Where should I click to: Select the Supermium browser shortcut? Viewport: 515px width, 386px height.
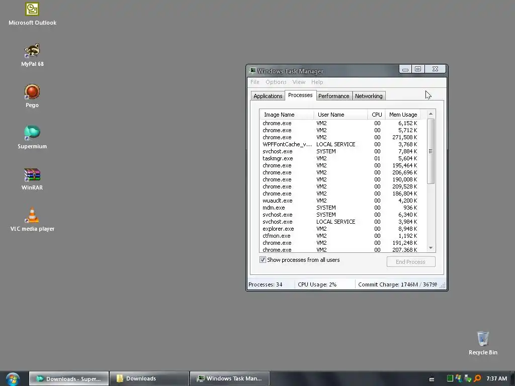pos(32,138)
